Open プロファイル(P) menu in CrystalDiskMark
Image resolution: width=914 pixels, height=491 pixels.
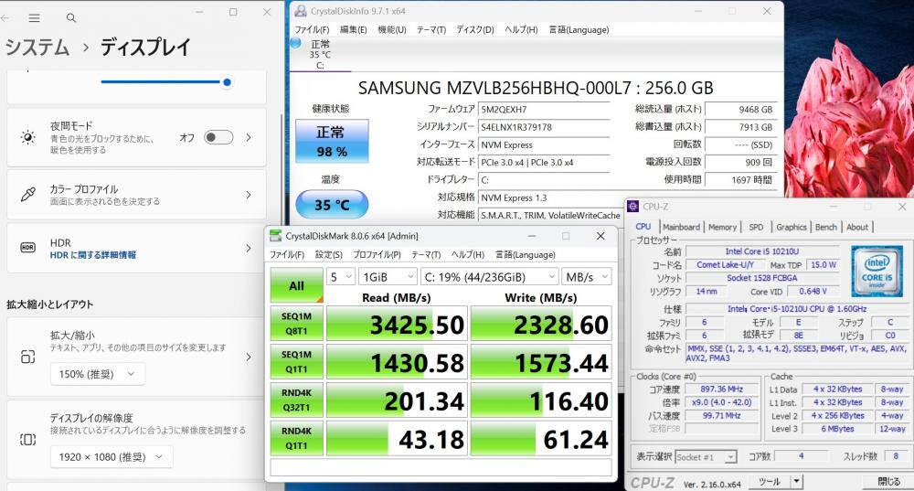377,255
